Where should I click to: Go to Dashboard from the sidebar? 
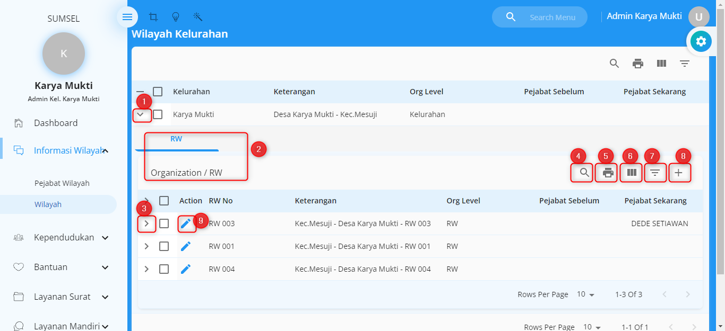tap(56, 123)
